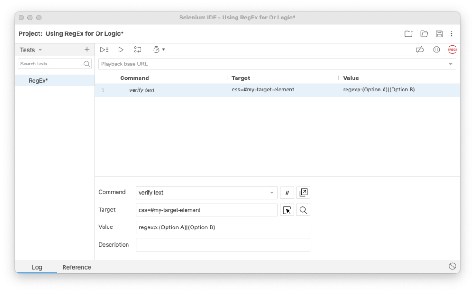The height and width of the screenshot is (292, 475).
Task: Open the Command dropdown showing verify text
Action: pyautogui.click(x=206, y=193)
